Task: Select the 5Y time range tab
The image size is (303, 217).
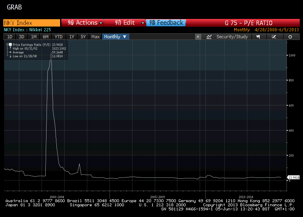Action: [x=83, y=37]
